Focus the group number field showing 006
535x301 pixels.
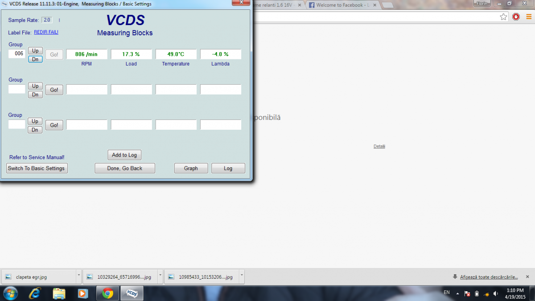17,54
